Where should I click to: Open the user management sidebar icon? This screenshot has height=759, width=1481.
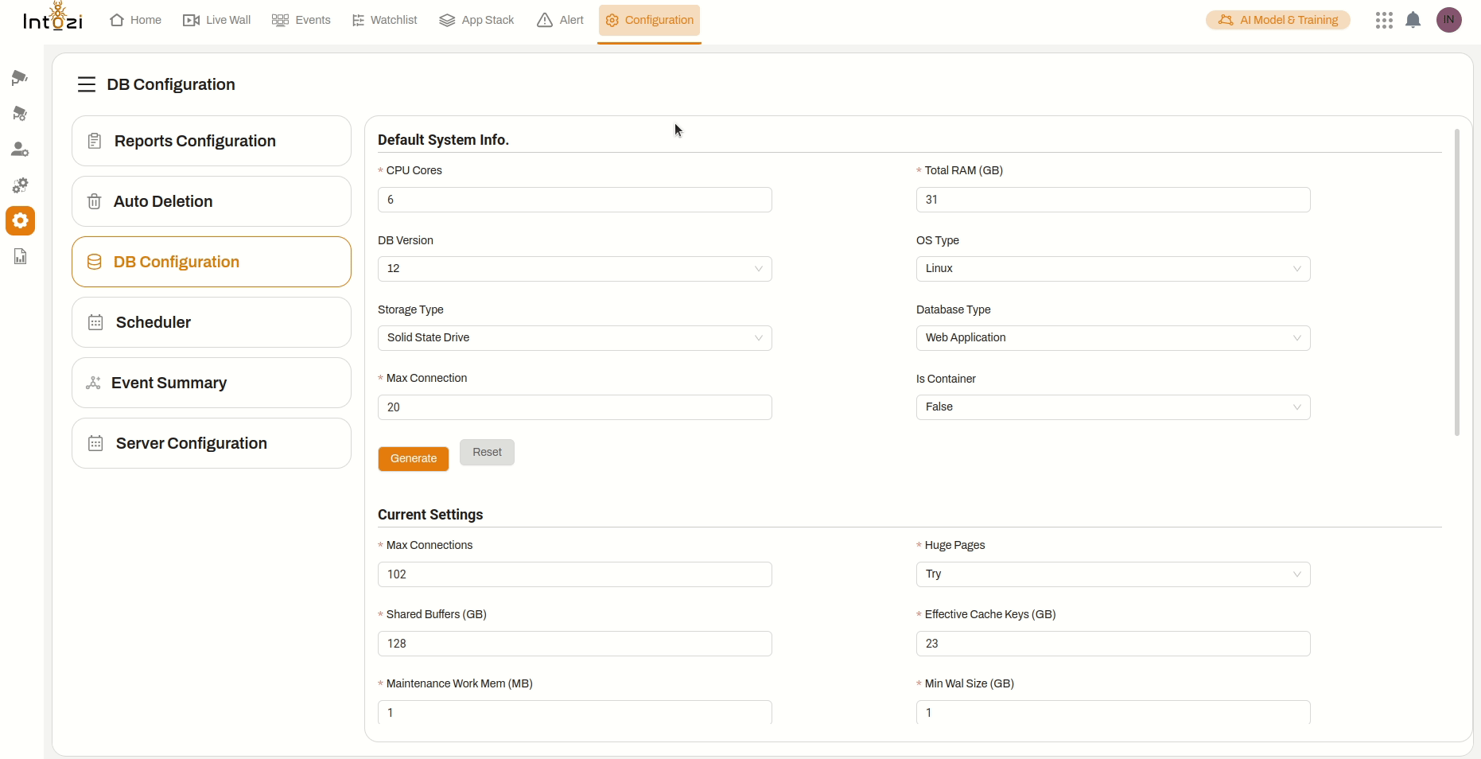point(20,150)
